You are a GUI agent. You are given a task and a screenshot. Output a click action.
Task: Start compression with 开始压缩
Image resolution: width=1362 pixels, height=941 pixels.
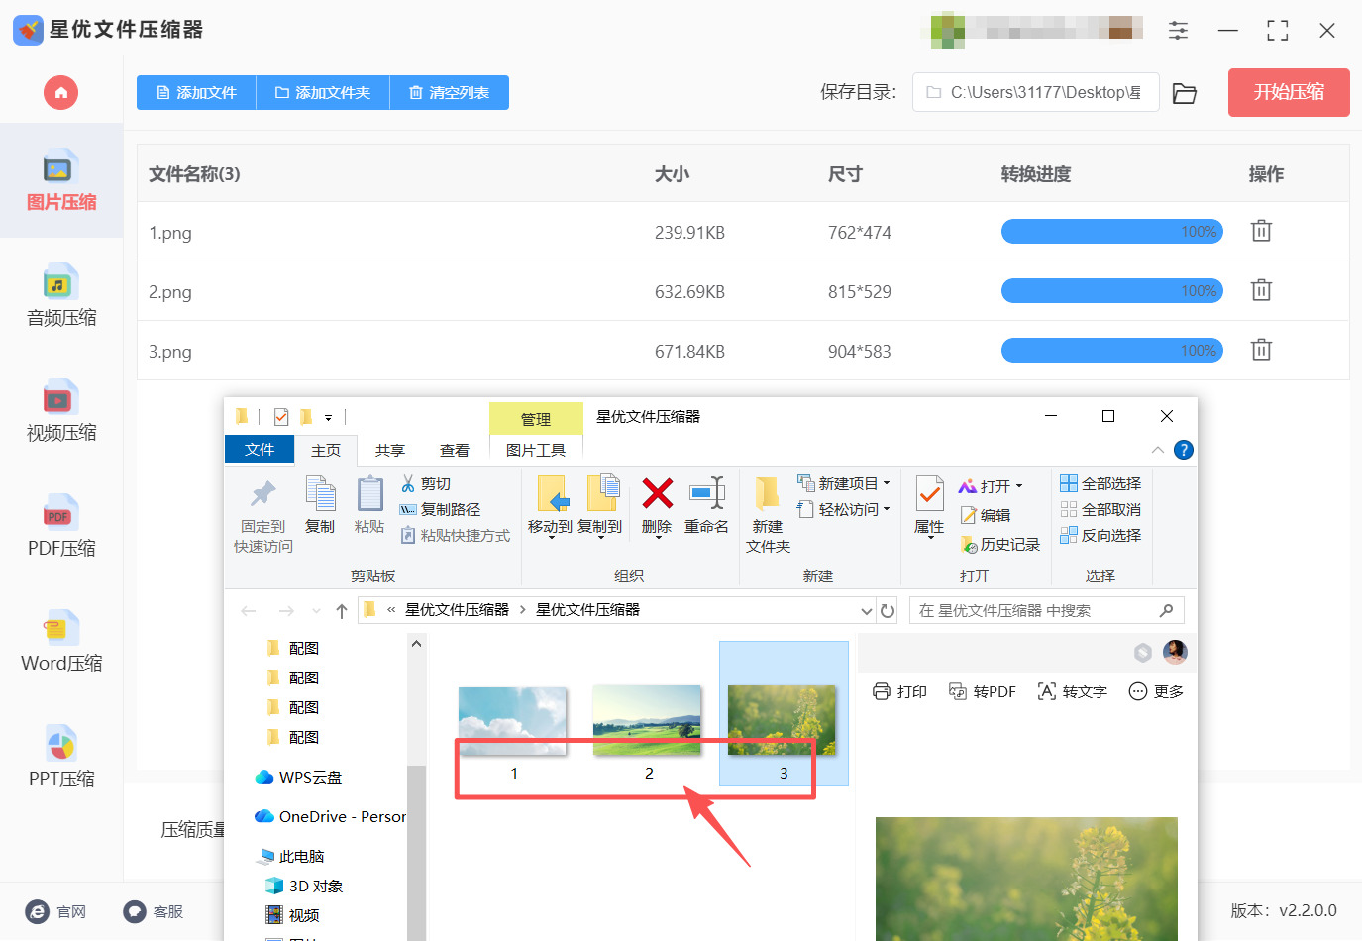click(1289, 93)
